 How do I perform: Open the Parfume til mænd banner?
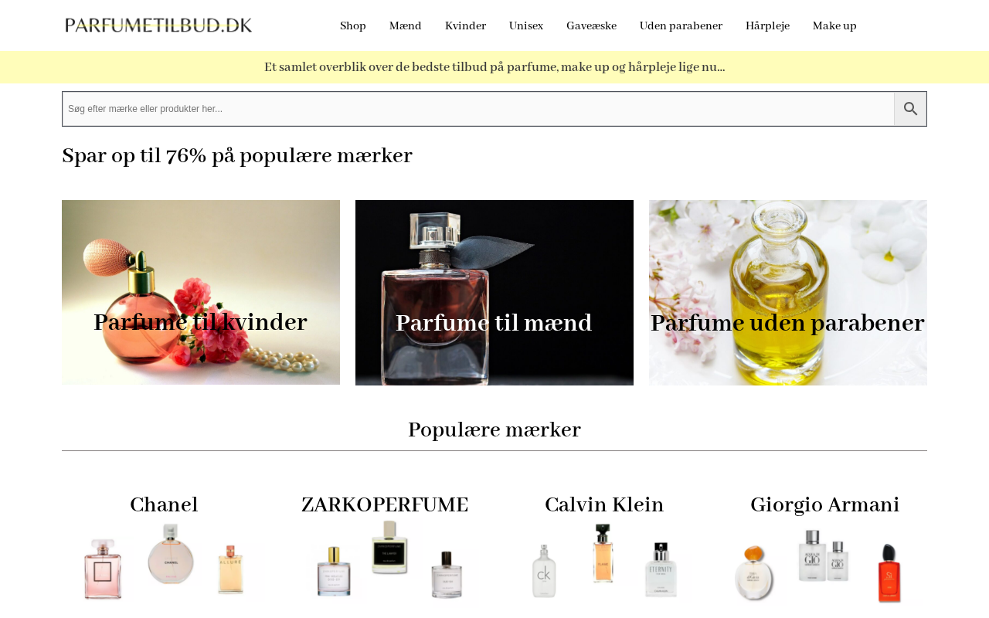494,293
